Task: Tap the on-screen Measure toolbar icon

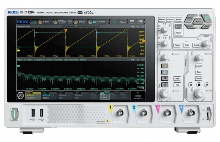Action: 132,22
